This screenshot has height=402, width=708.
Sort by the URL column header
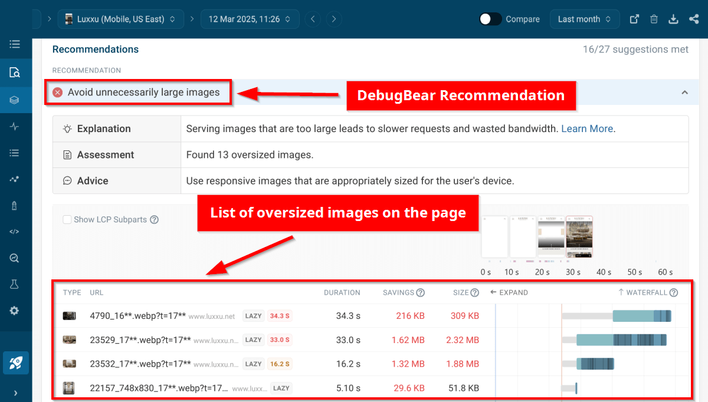(96, 292)
